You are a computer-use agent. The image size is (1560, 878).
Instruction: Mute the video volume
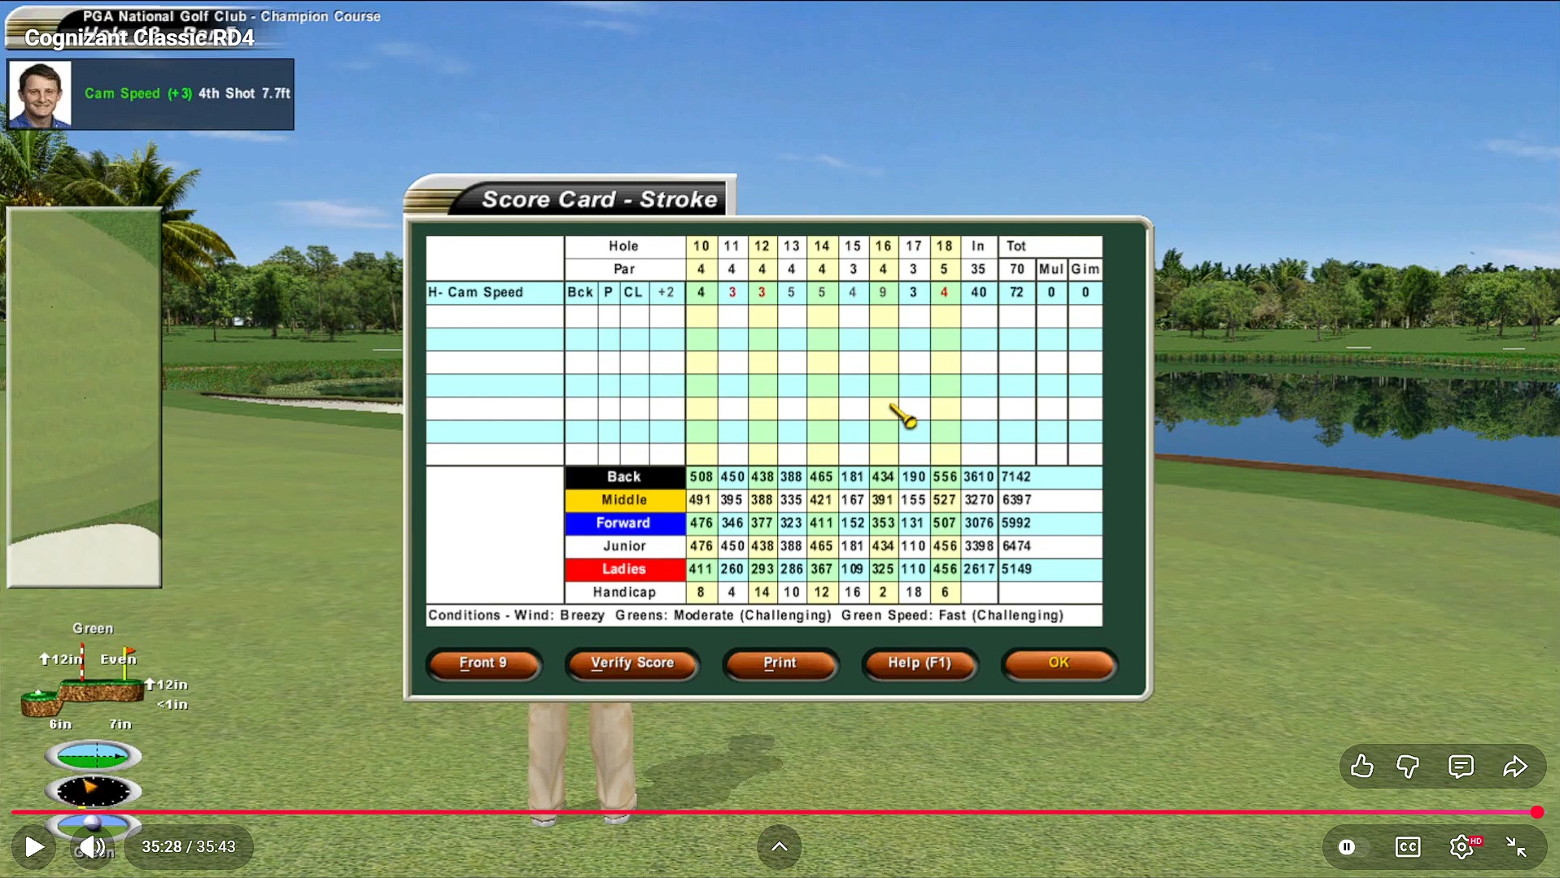click(x=92, y=846)
